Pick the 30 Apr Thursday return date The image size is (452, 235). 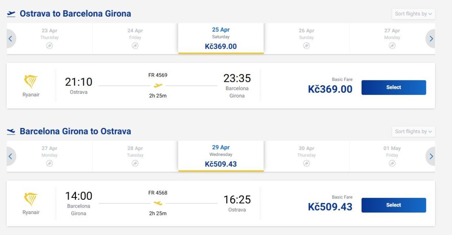306,156
